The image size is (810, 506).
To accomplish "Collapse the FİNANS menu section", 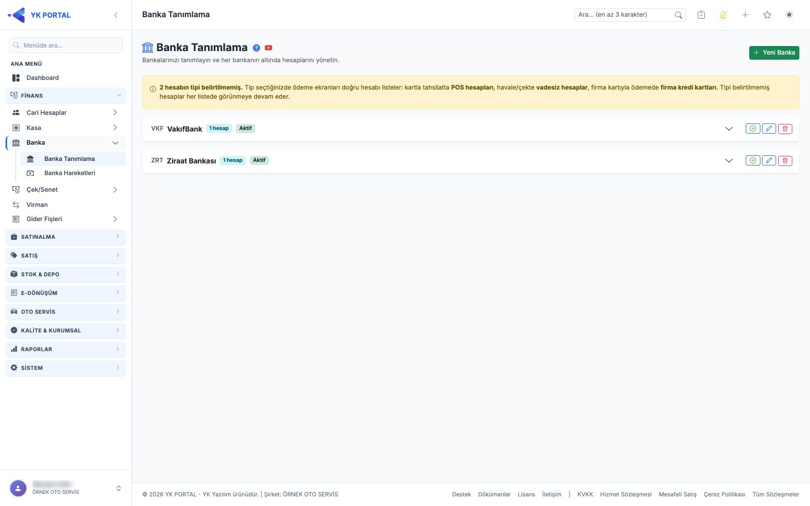I will (x=66, y=96).
